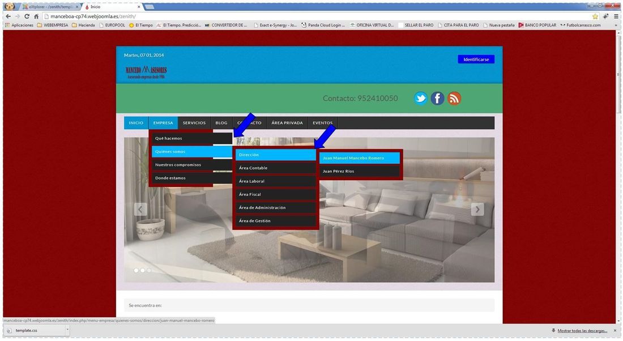The image size is (623, 341).
Task: Choose Área Laboral submenu item
Action: click(276, 181)
